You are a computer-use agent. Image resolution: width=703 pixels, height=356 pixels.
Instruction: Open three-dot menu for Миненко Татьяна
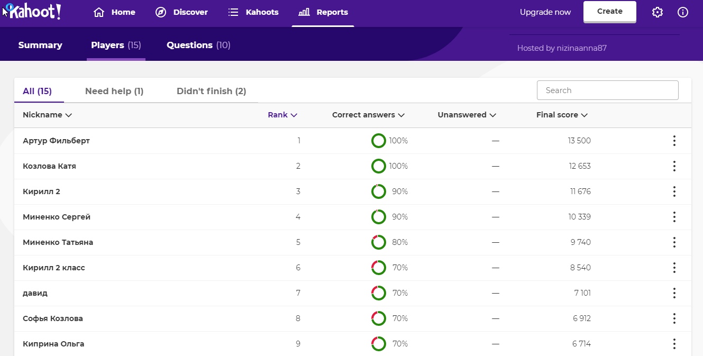pyautogui.click(x=674, y=242)
